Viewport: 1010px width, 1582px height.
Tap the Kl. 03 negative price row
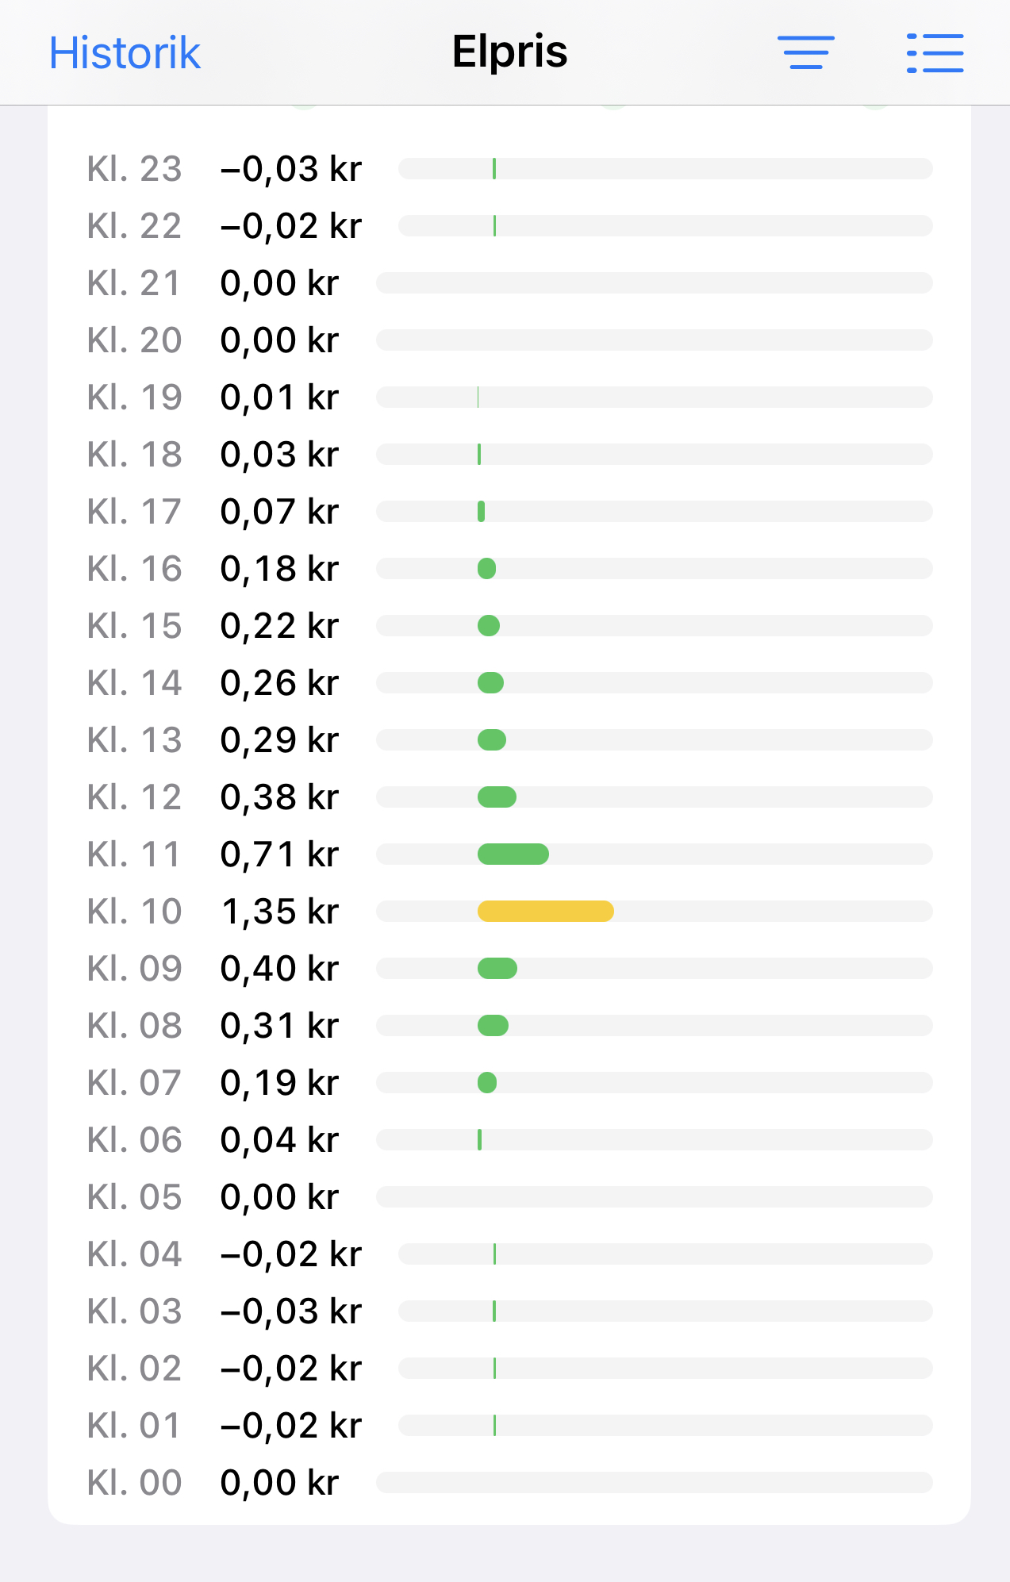coord(509,1311)
